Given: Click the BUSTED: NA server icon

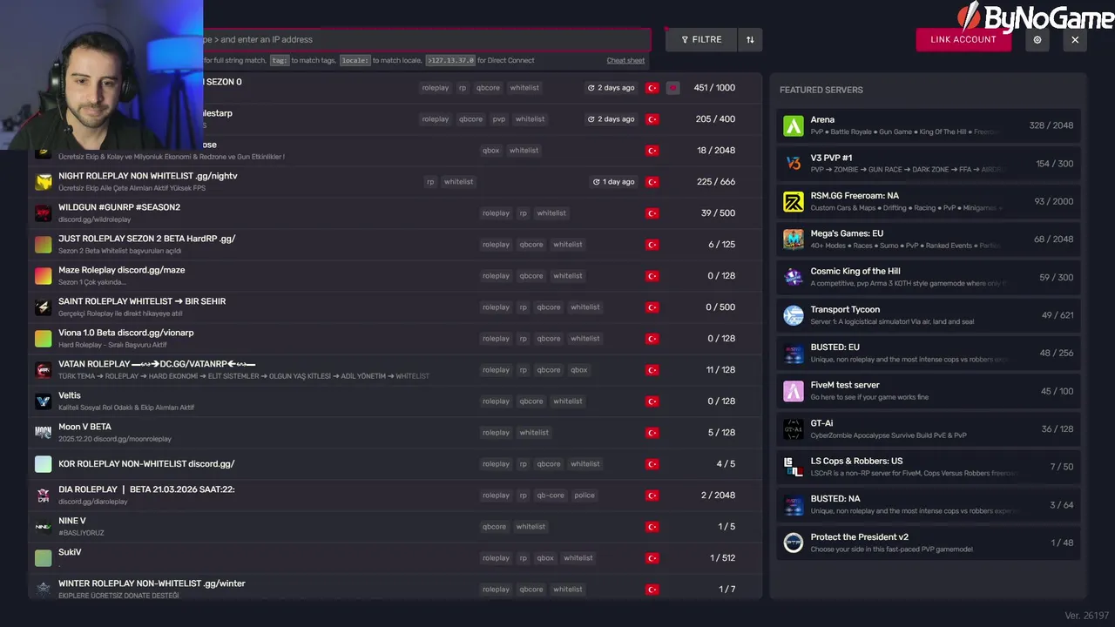Looking at the screenshot, I should pyautogui.click(x=794, y=504).
